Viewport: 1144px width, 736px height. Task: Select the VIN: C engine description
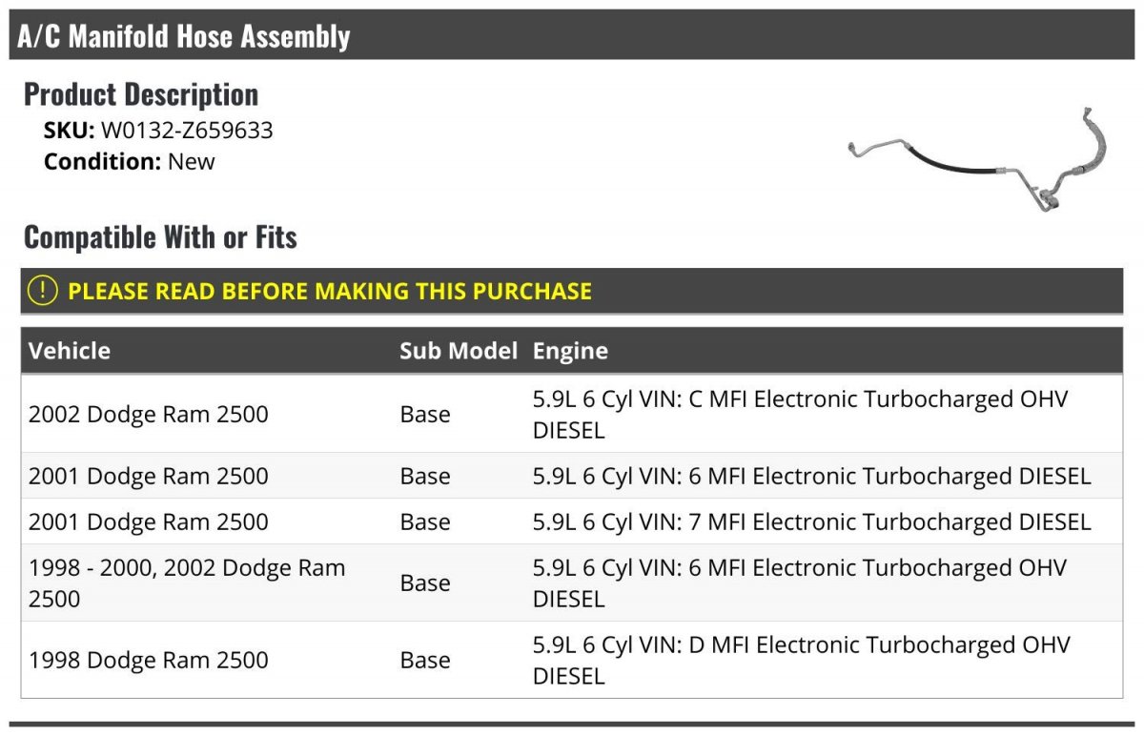(801, 415)
